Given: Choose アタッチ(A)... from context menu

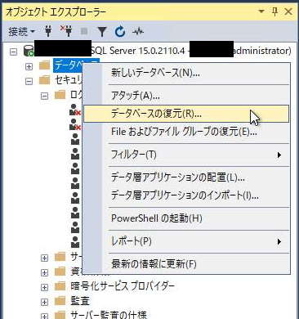Looking at the screenshot, I should tap(186, 96).
